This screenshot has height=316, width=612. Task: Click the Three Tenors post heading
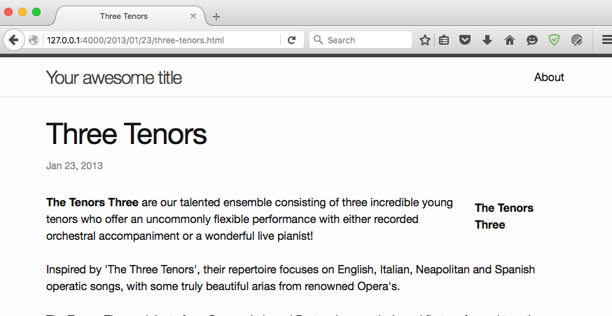point(127,134)
